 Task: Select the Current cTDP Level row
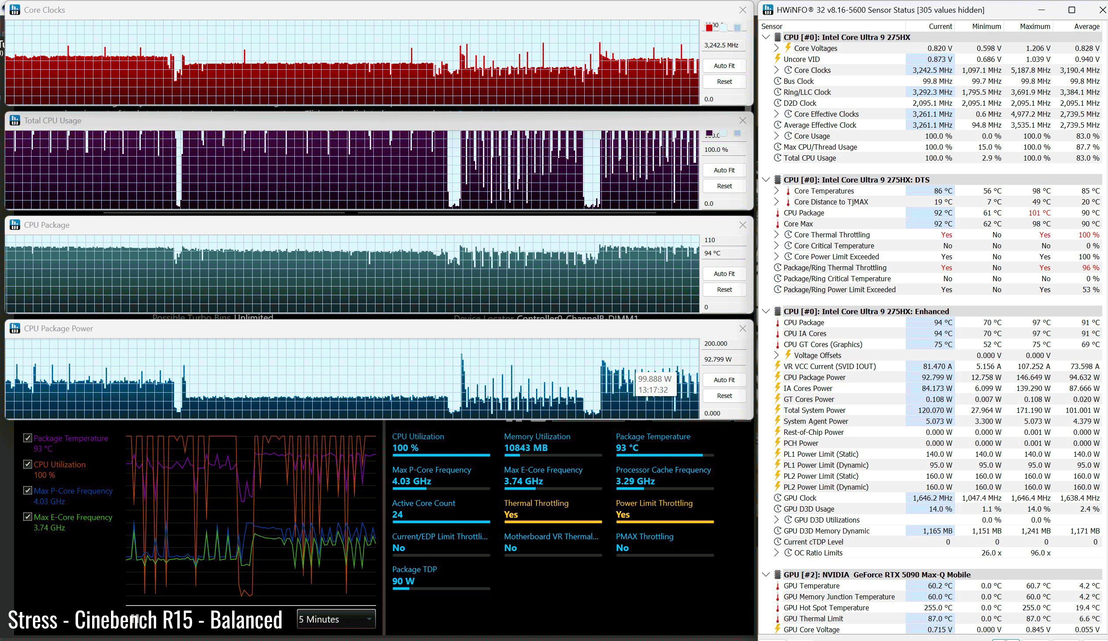tap(936, 542)
